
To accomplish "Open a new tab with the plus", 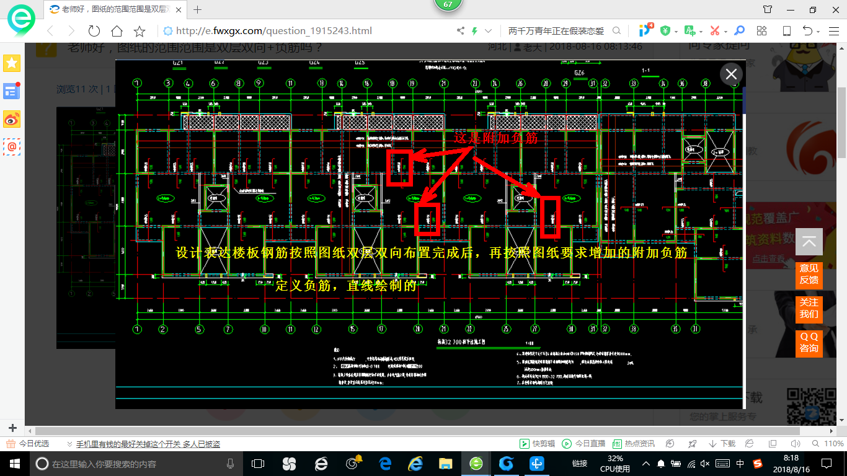I will coord(198,9).
